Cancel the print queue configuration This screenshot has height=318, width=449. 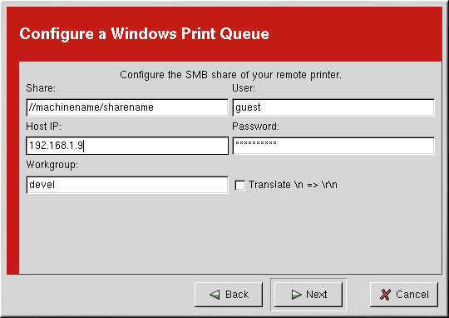(x=404, y=295)
